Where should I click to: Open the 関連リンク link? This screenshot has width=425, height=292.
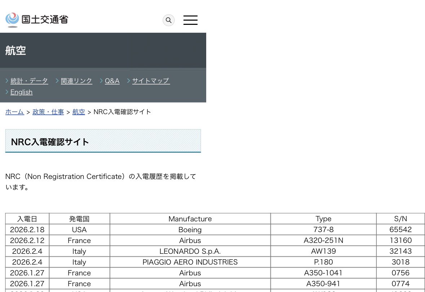(76, 81)
